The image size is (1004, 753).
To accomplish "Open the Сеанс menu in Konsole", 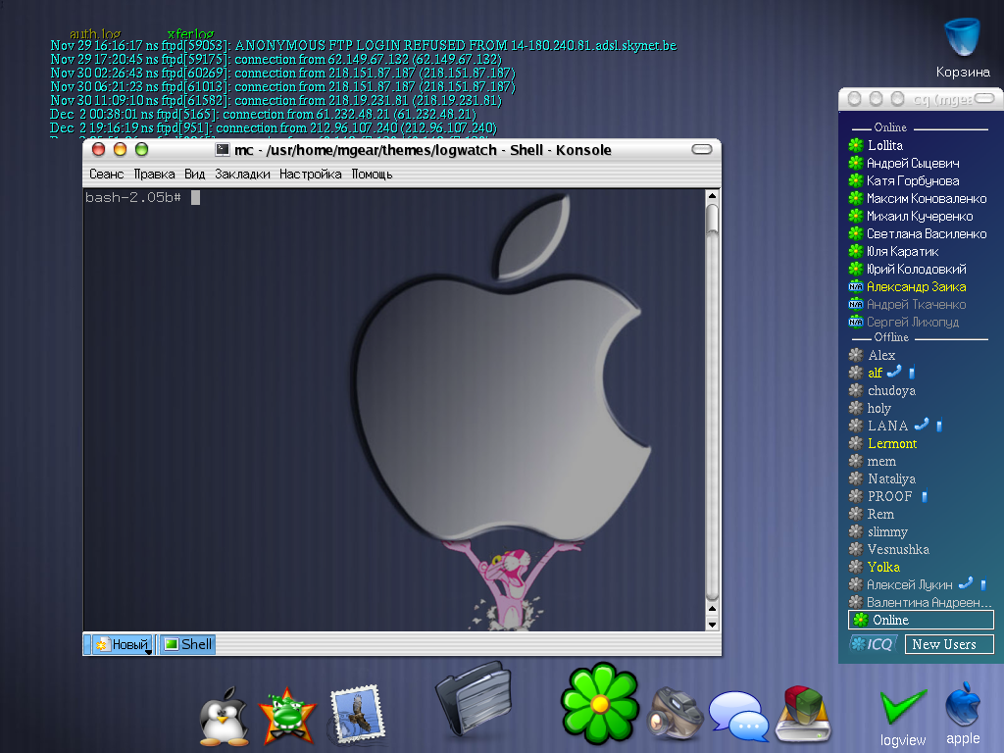I will [x=106, y=175].
